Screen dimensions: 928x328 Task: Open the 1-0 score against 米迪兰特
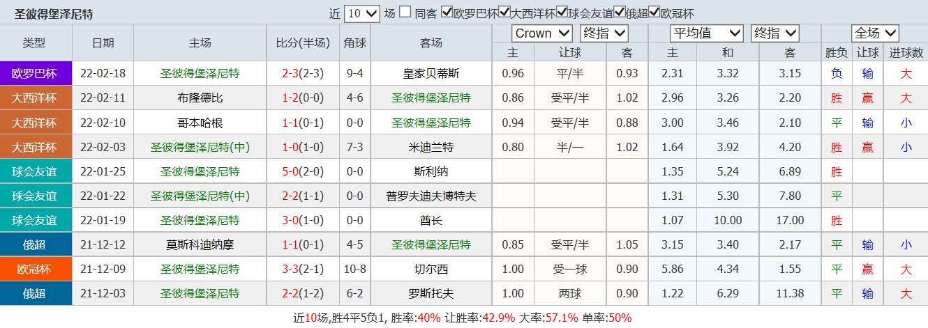290,147
